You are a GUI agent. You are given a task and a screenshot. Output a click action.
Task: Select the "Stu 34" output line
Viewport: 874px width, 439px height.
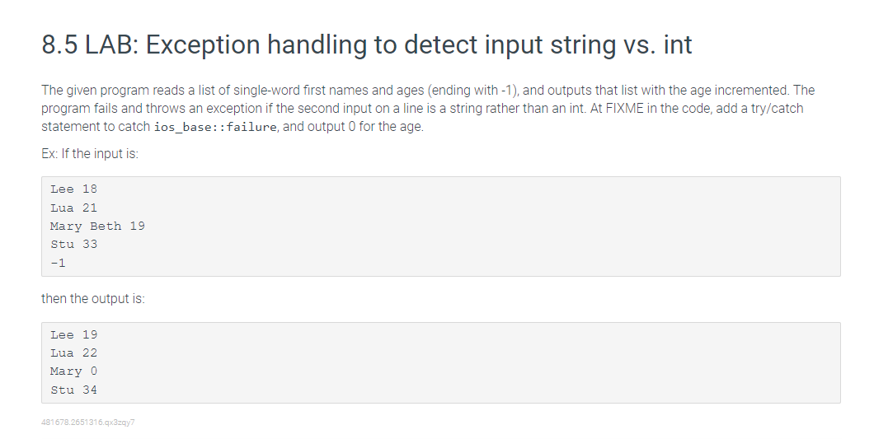pyautogui.click(x=73, y=390)
